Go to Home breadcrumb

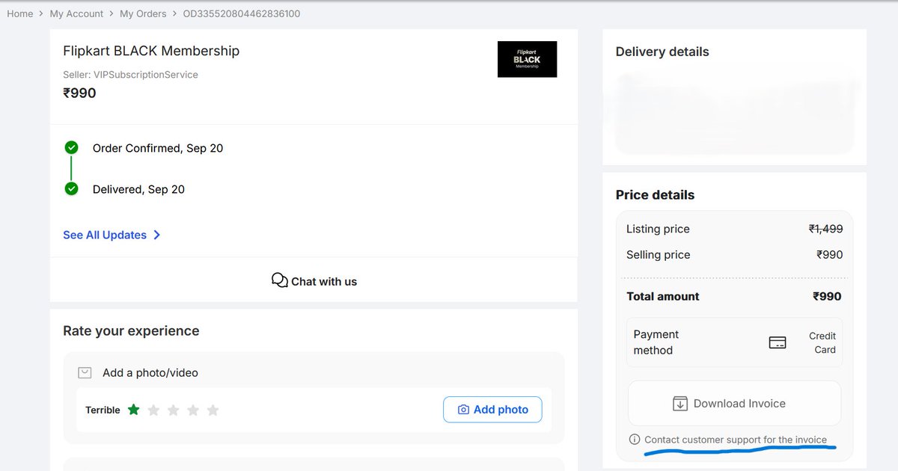(x=20, y=13)
